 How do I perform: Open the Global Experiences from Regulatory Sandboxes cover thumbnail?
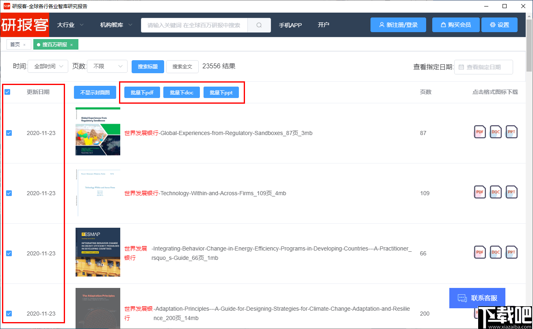98,131
